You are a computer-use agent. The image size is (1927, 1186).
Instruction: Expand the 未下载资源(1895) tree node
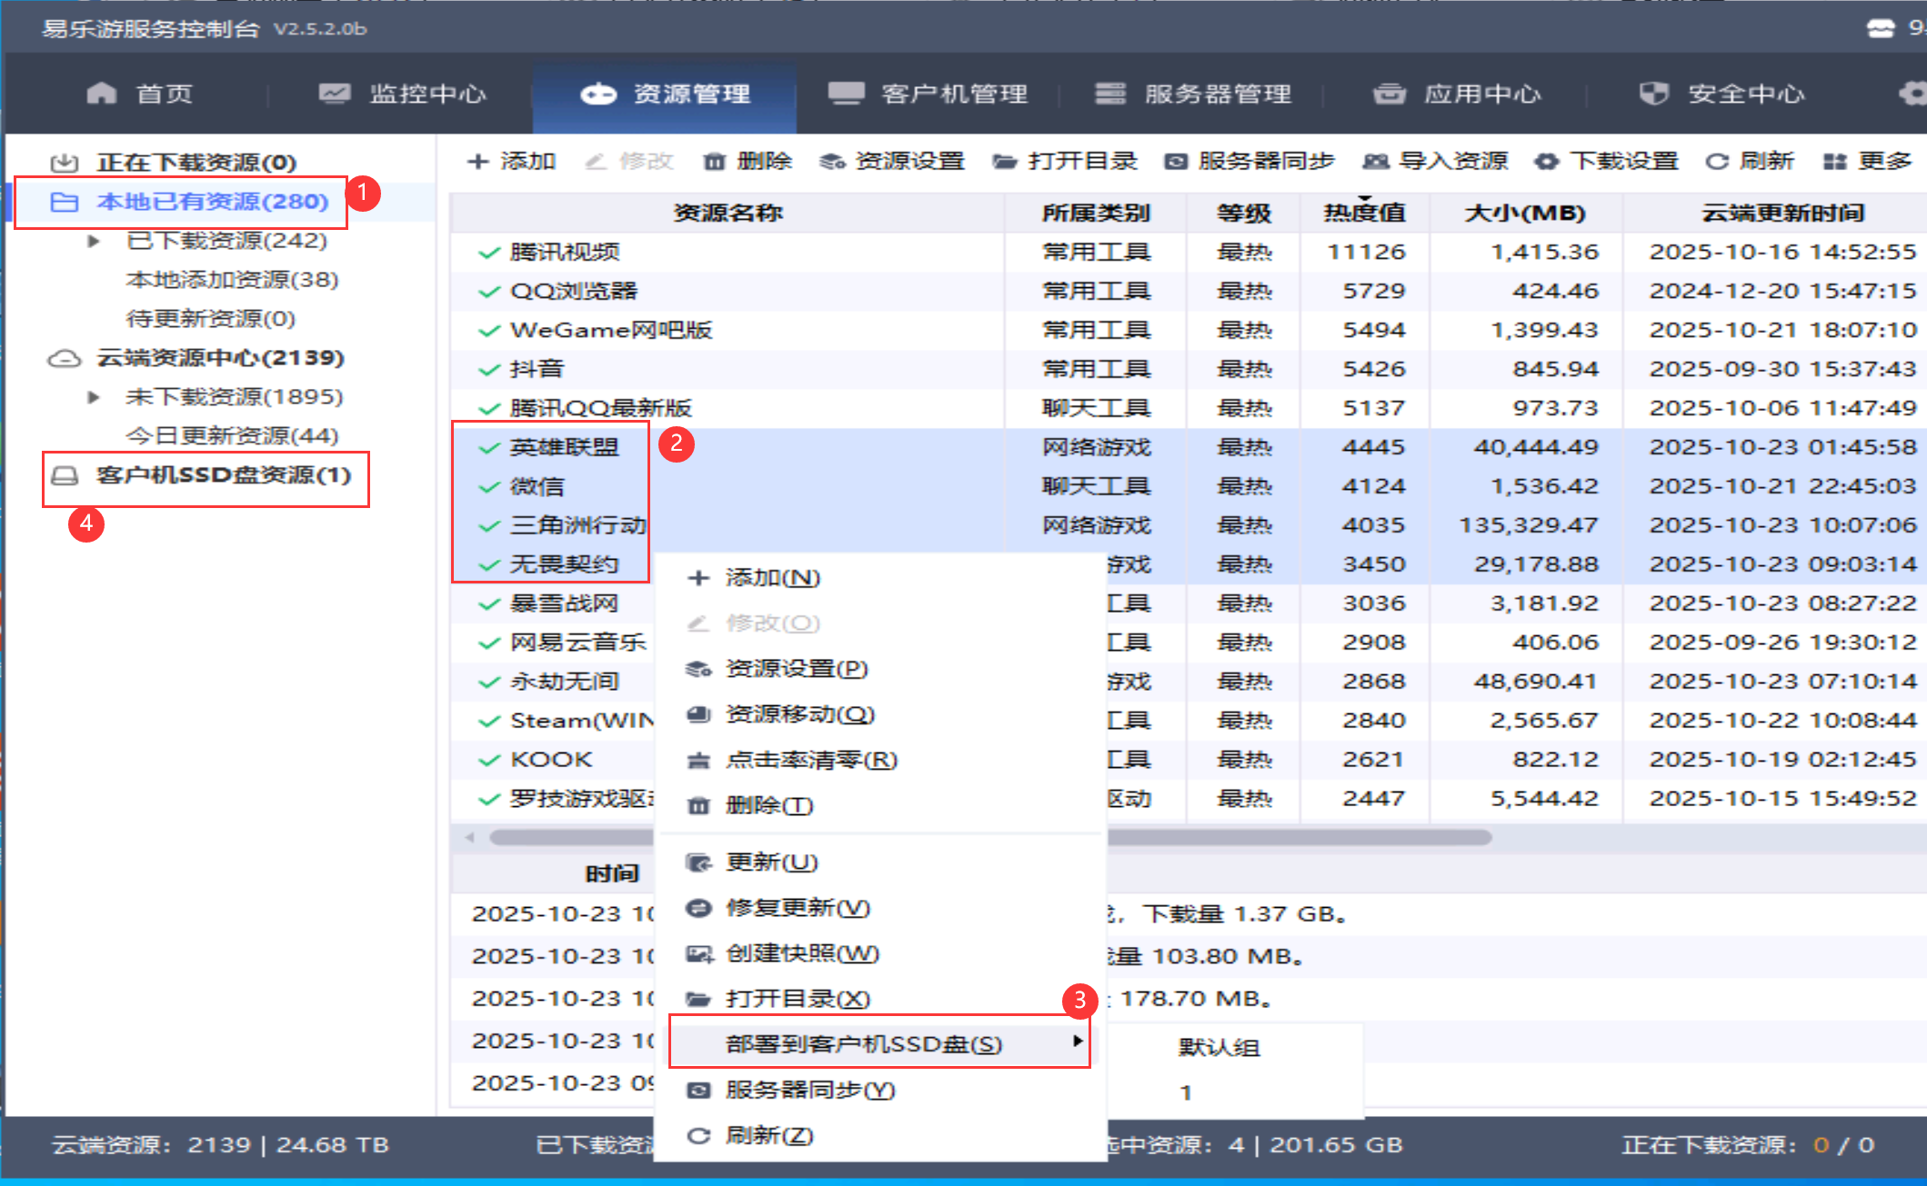click(95, 396)
